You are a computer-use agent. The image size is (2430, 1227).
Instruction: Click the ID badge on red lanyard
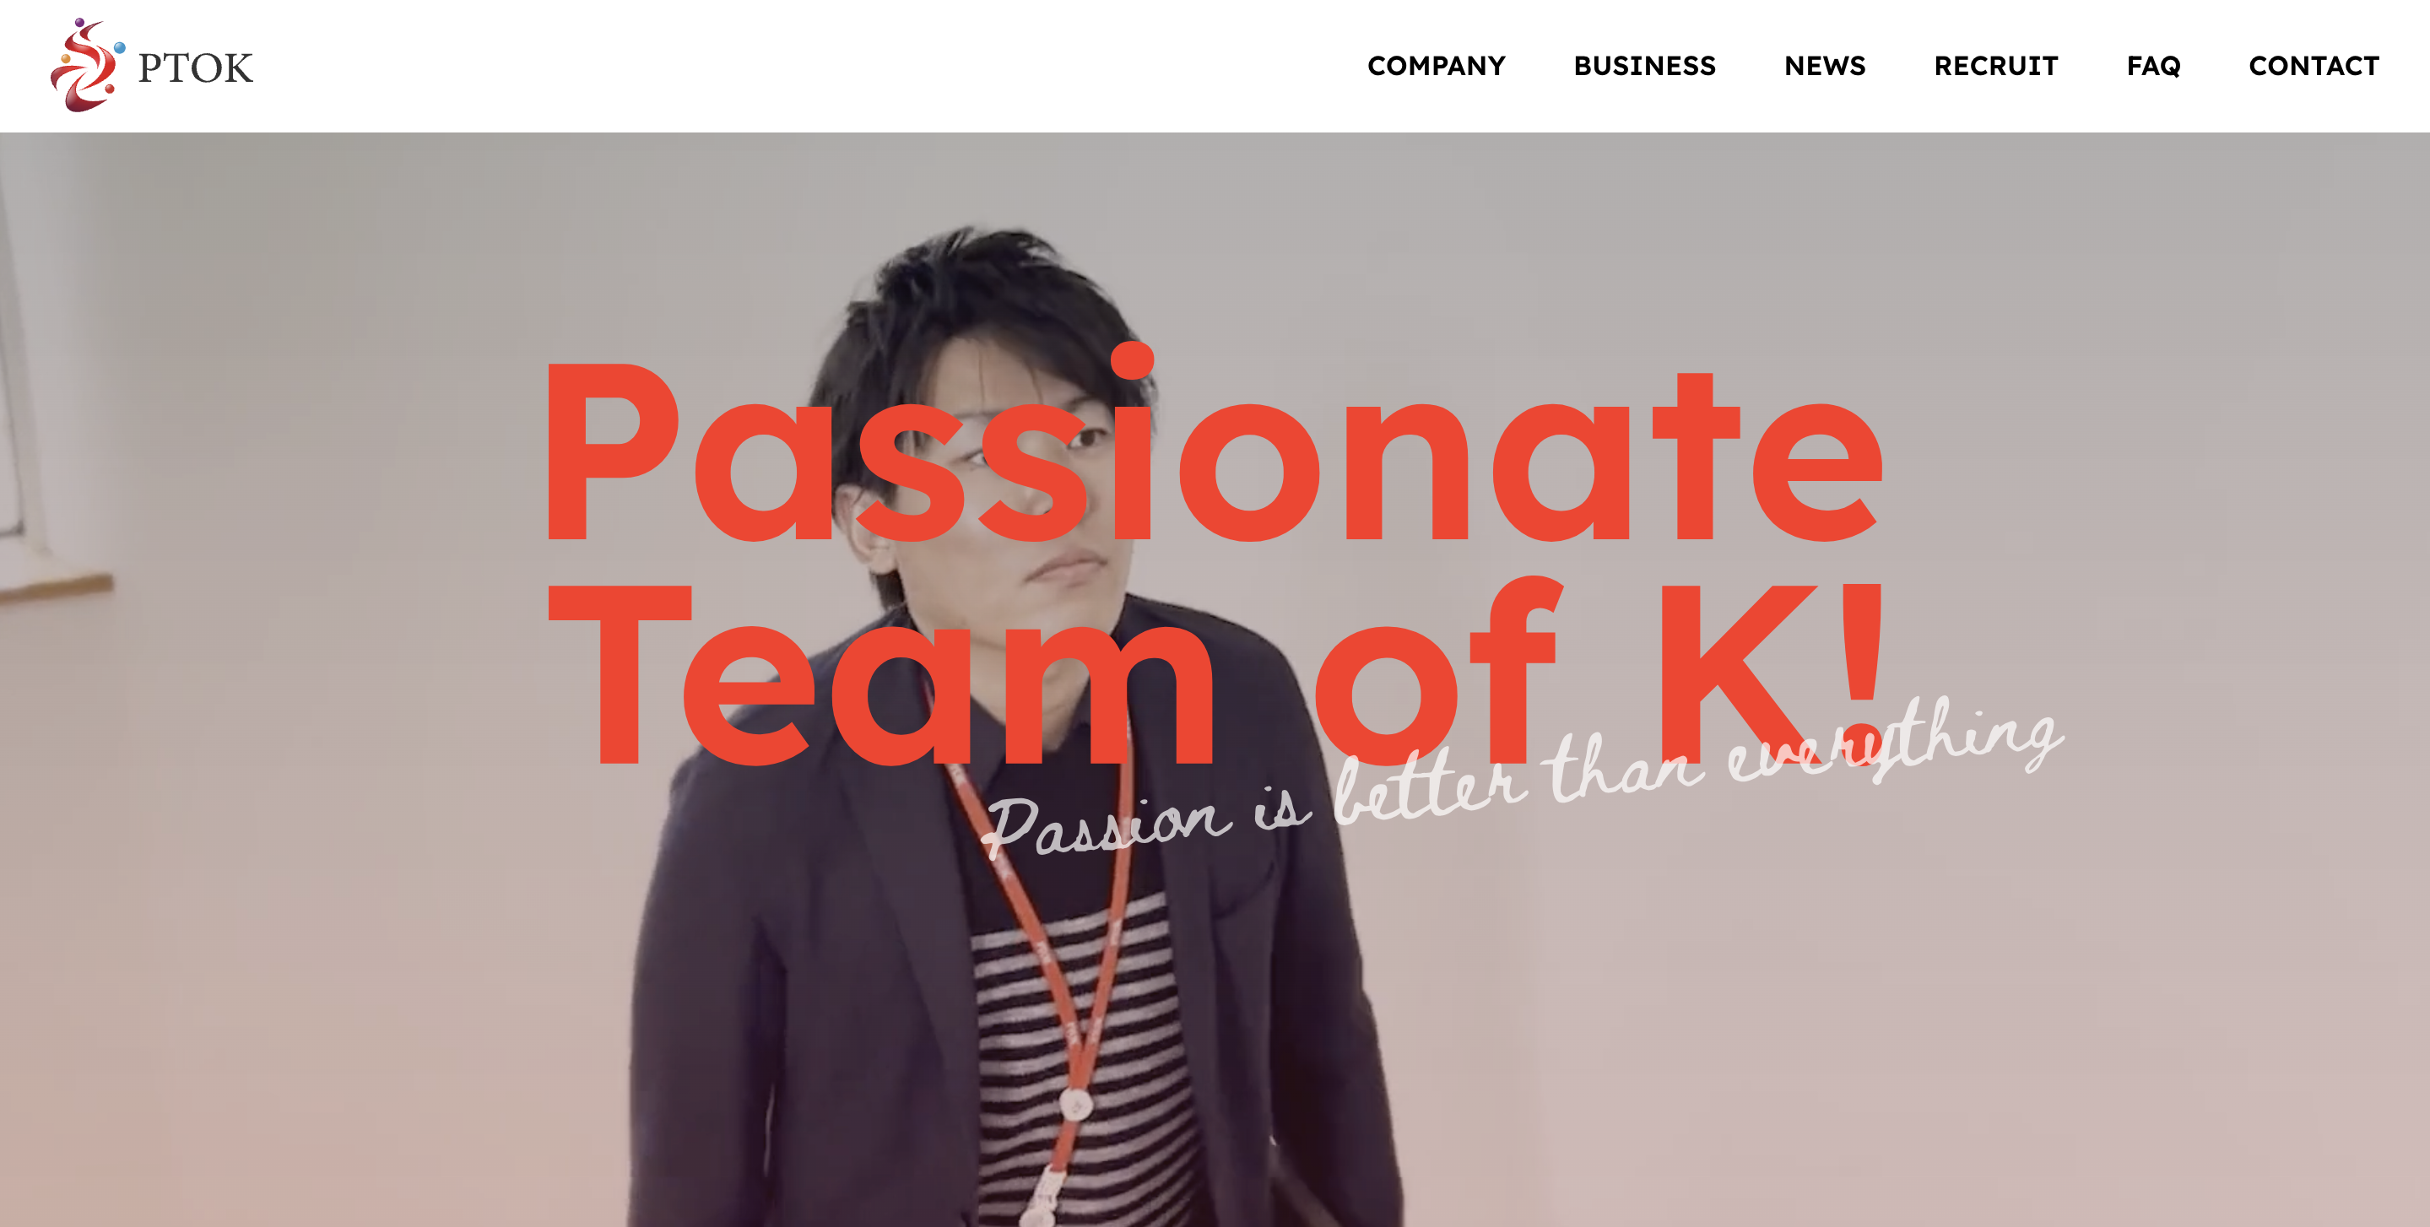(1075, 1102)
